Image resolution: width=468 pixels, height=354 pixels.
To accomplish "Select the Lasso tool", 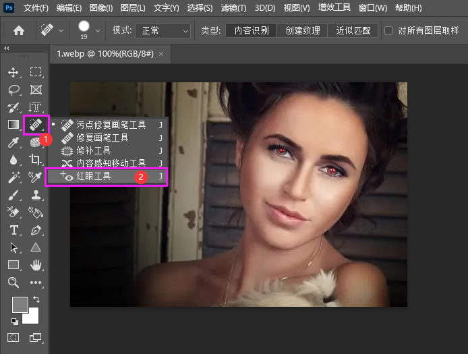I will [13, 90].
